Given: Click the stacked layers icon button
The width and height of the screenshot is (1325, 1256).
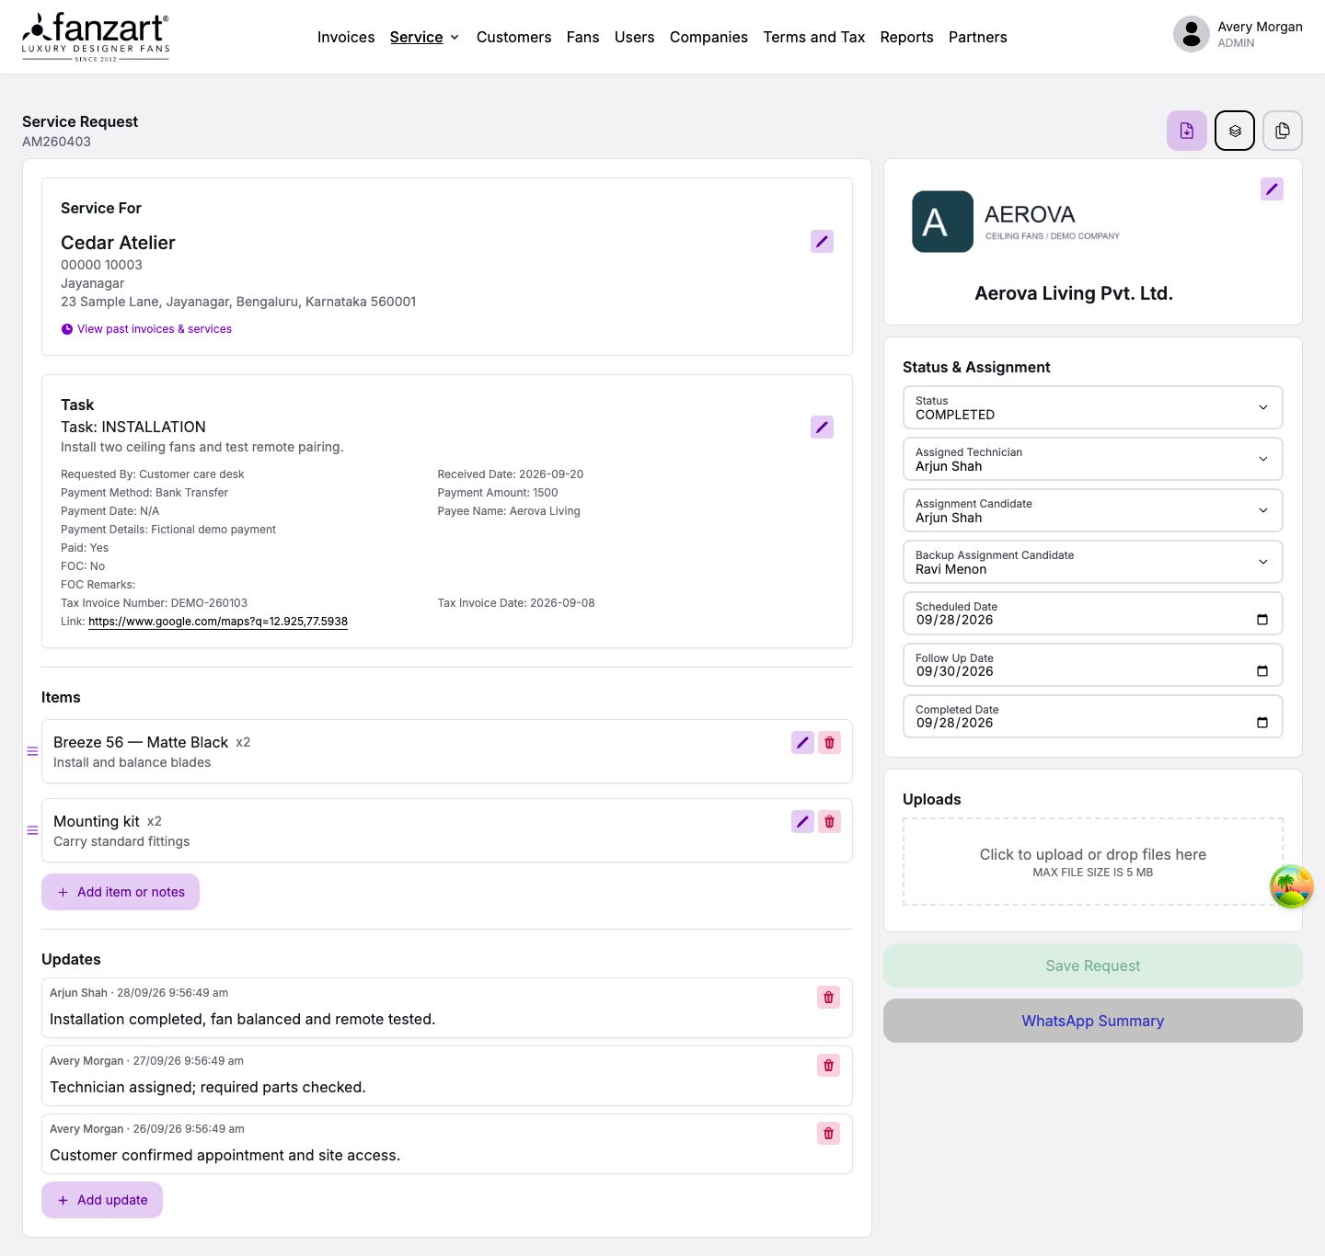Looking at the screenshot, I should [1235, 131].
